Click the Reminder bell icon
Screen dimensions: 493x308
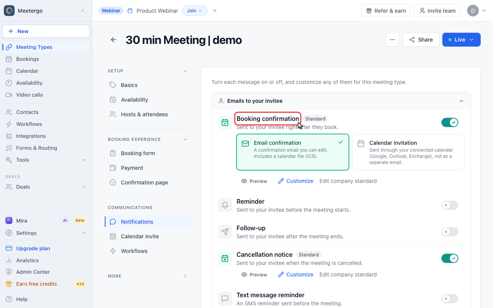(x=225, y=205)
